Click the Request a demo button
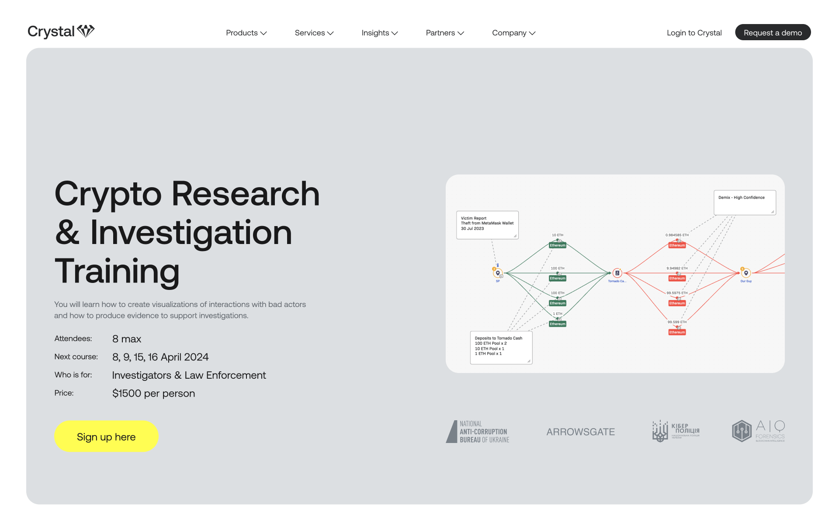 (773, 32)
